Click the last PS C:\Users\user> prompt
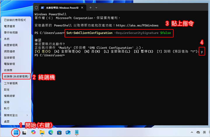210x137 pixels. click(x=50, y=55)
